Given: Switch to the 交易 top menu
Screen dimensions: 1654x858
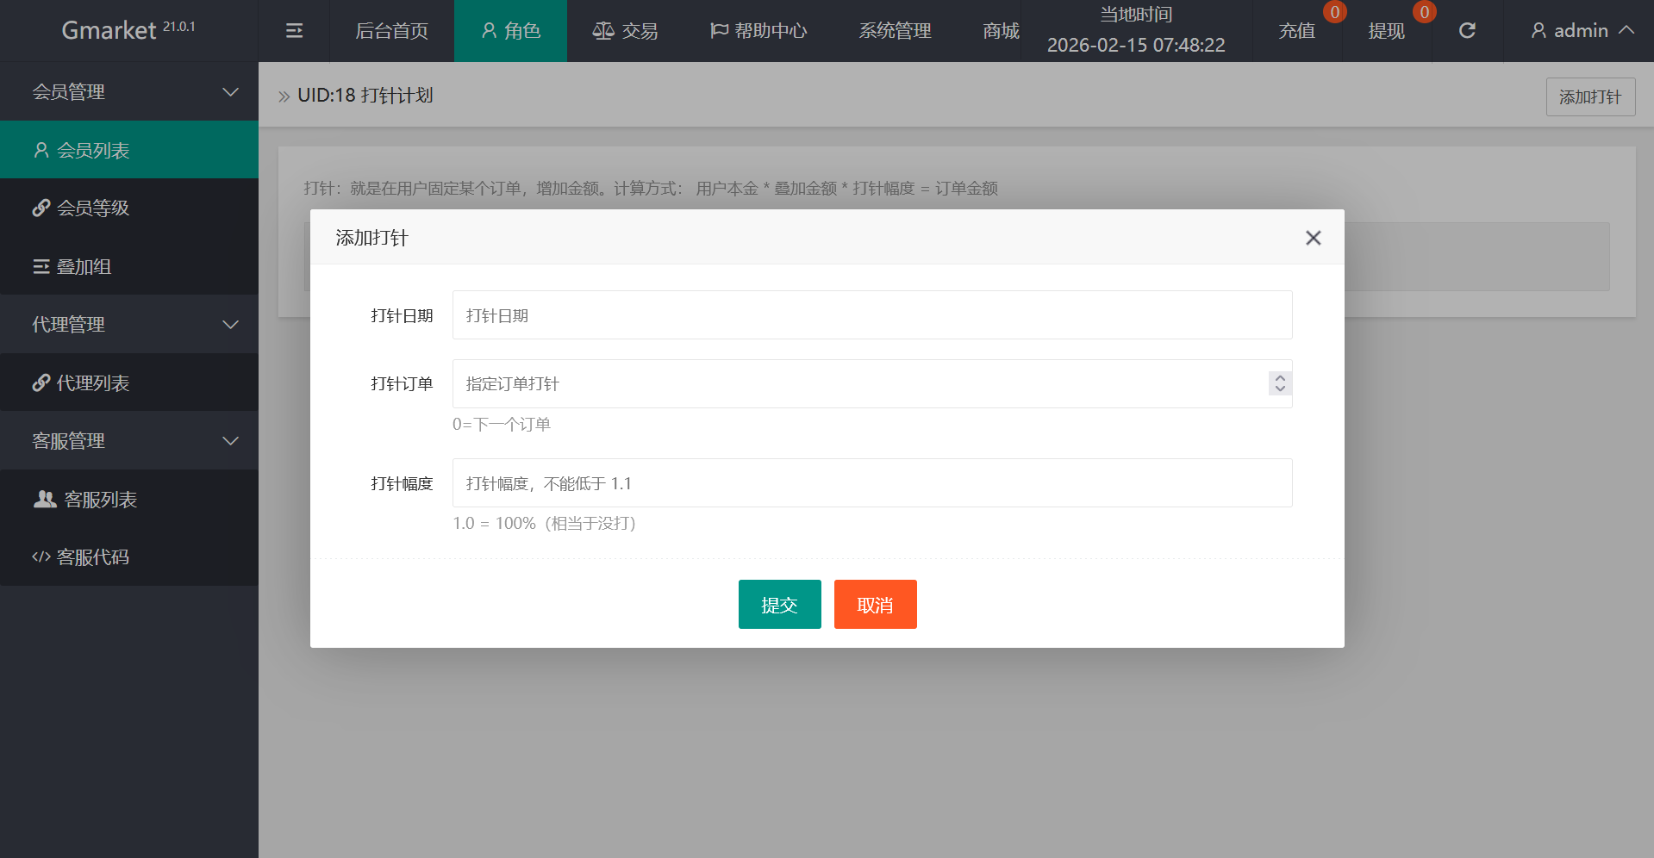Looking at the screenshot, I should (x=626, y=31).
